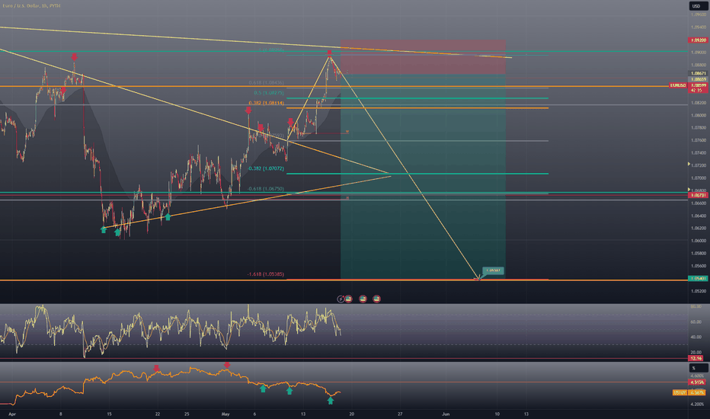Click the -1.618 (1.05385) Fibonacci label
Viewport: 710px width, 419px height.
pos(266,274)
